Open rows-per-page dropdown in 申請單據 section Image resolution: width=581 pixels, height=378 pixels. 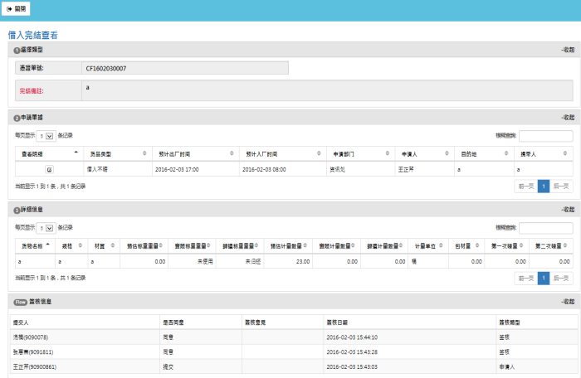tap(46, 135)
